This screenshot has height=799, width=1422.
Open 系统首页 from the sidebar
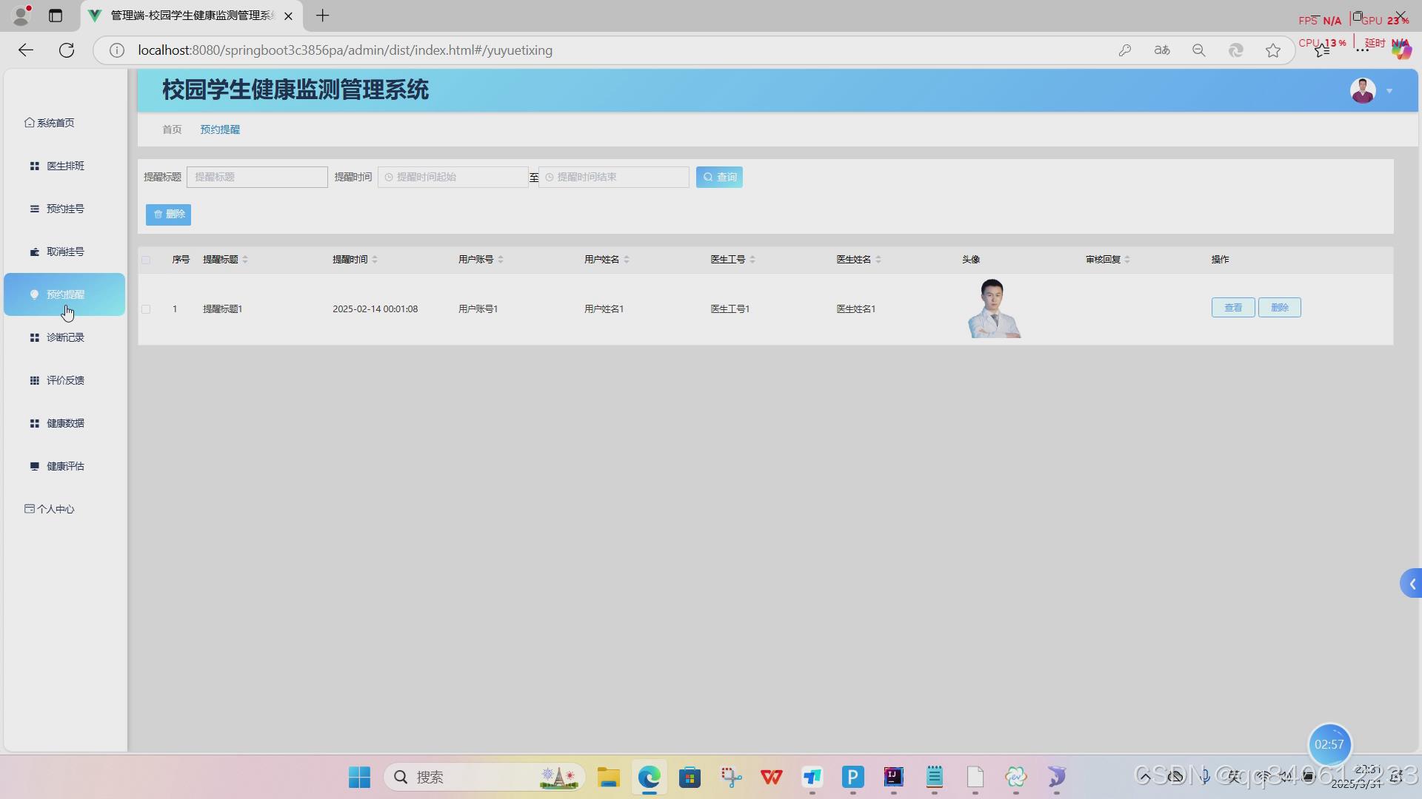coord(55,123)
